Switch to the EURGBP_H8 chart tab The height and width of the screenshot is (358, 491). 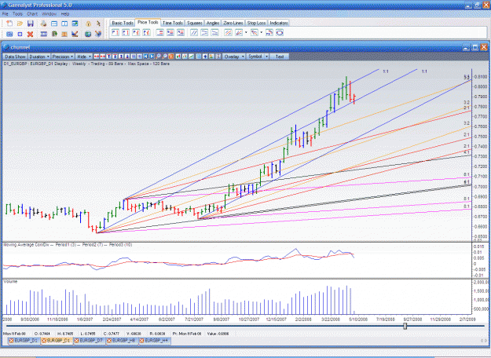pos(121,341)
